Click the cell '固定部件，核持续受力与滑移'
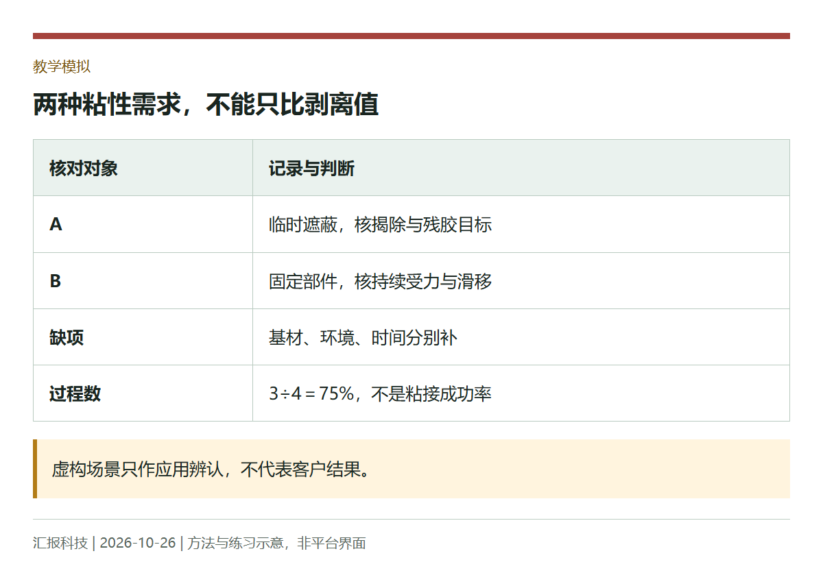 (x=521, y=280)
